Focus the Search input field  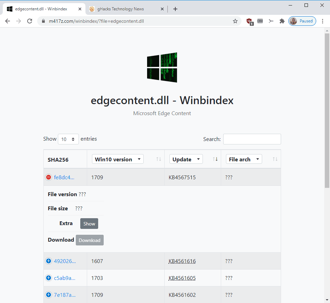[x=252, y=139]
